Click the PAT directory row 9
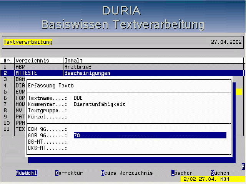The width and height of the screenshot is (246, 184). click(14, 117)
